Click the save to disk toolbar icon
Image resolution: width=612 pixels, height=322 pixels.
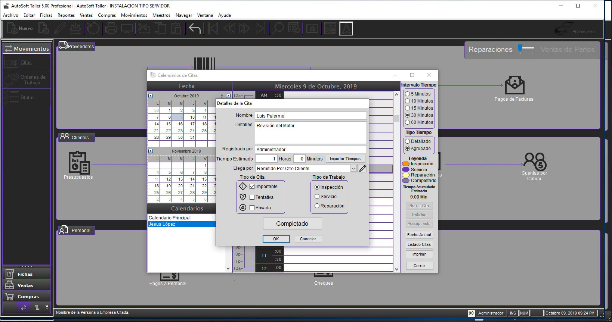pos(76,28)
